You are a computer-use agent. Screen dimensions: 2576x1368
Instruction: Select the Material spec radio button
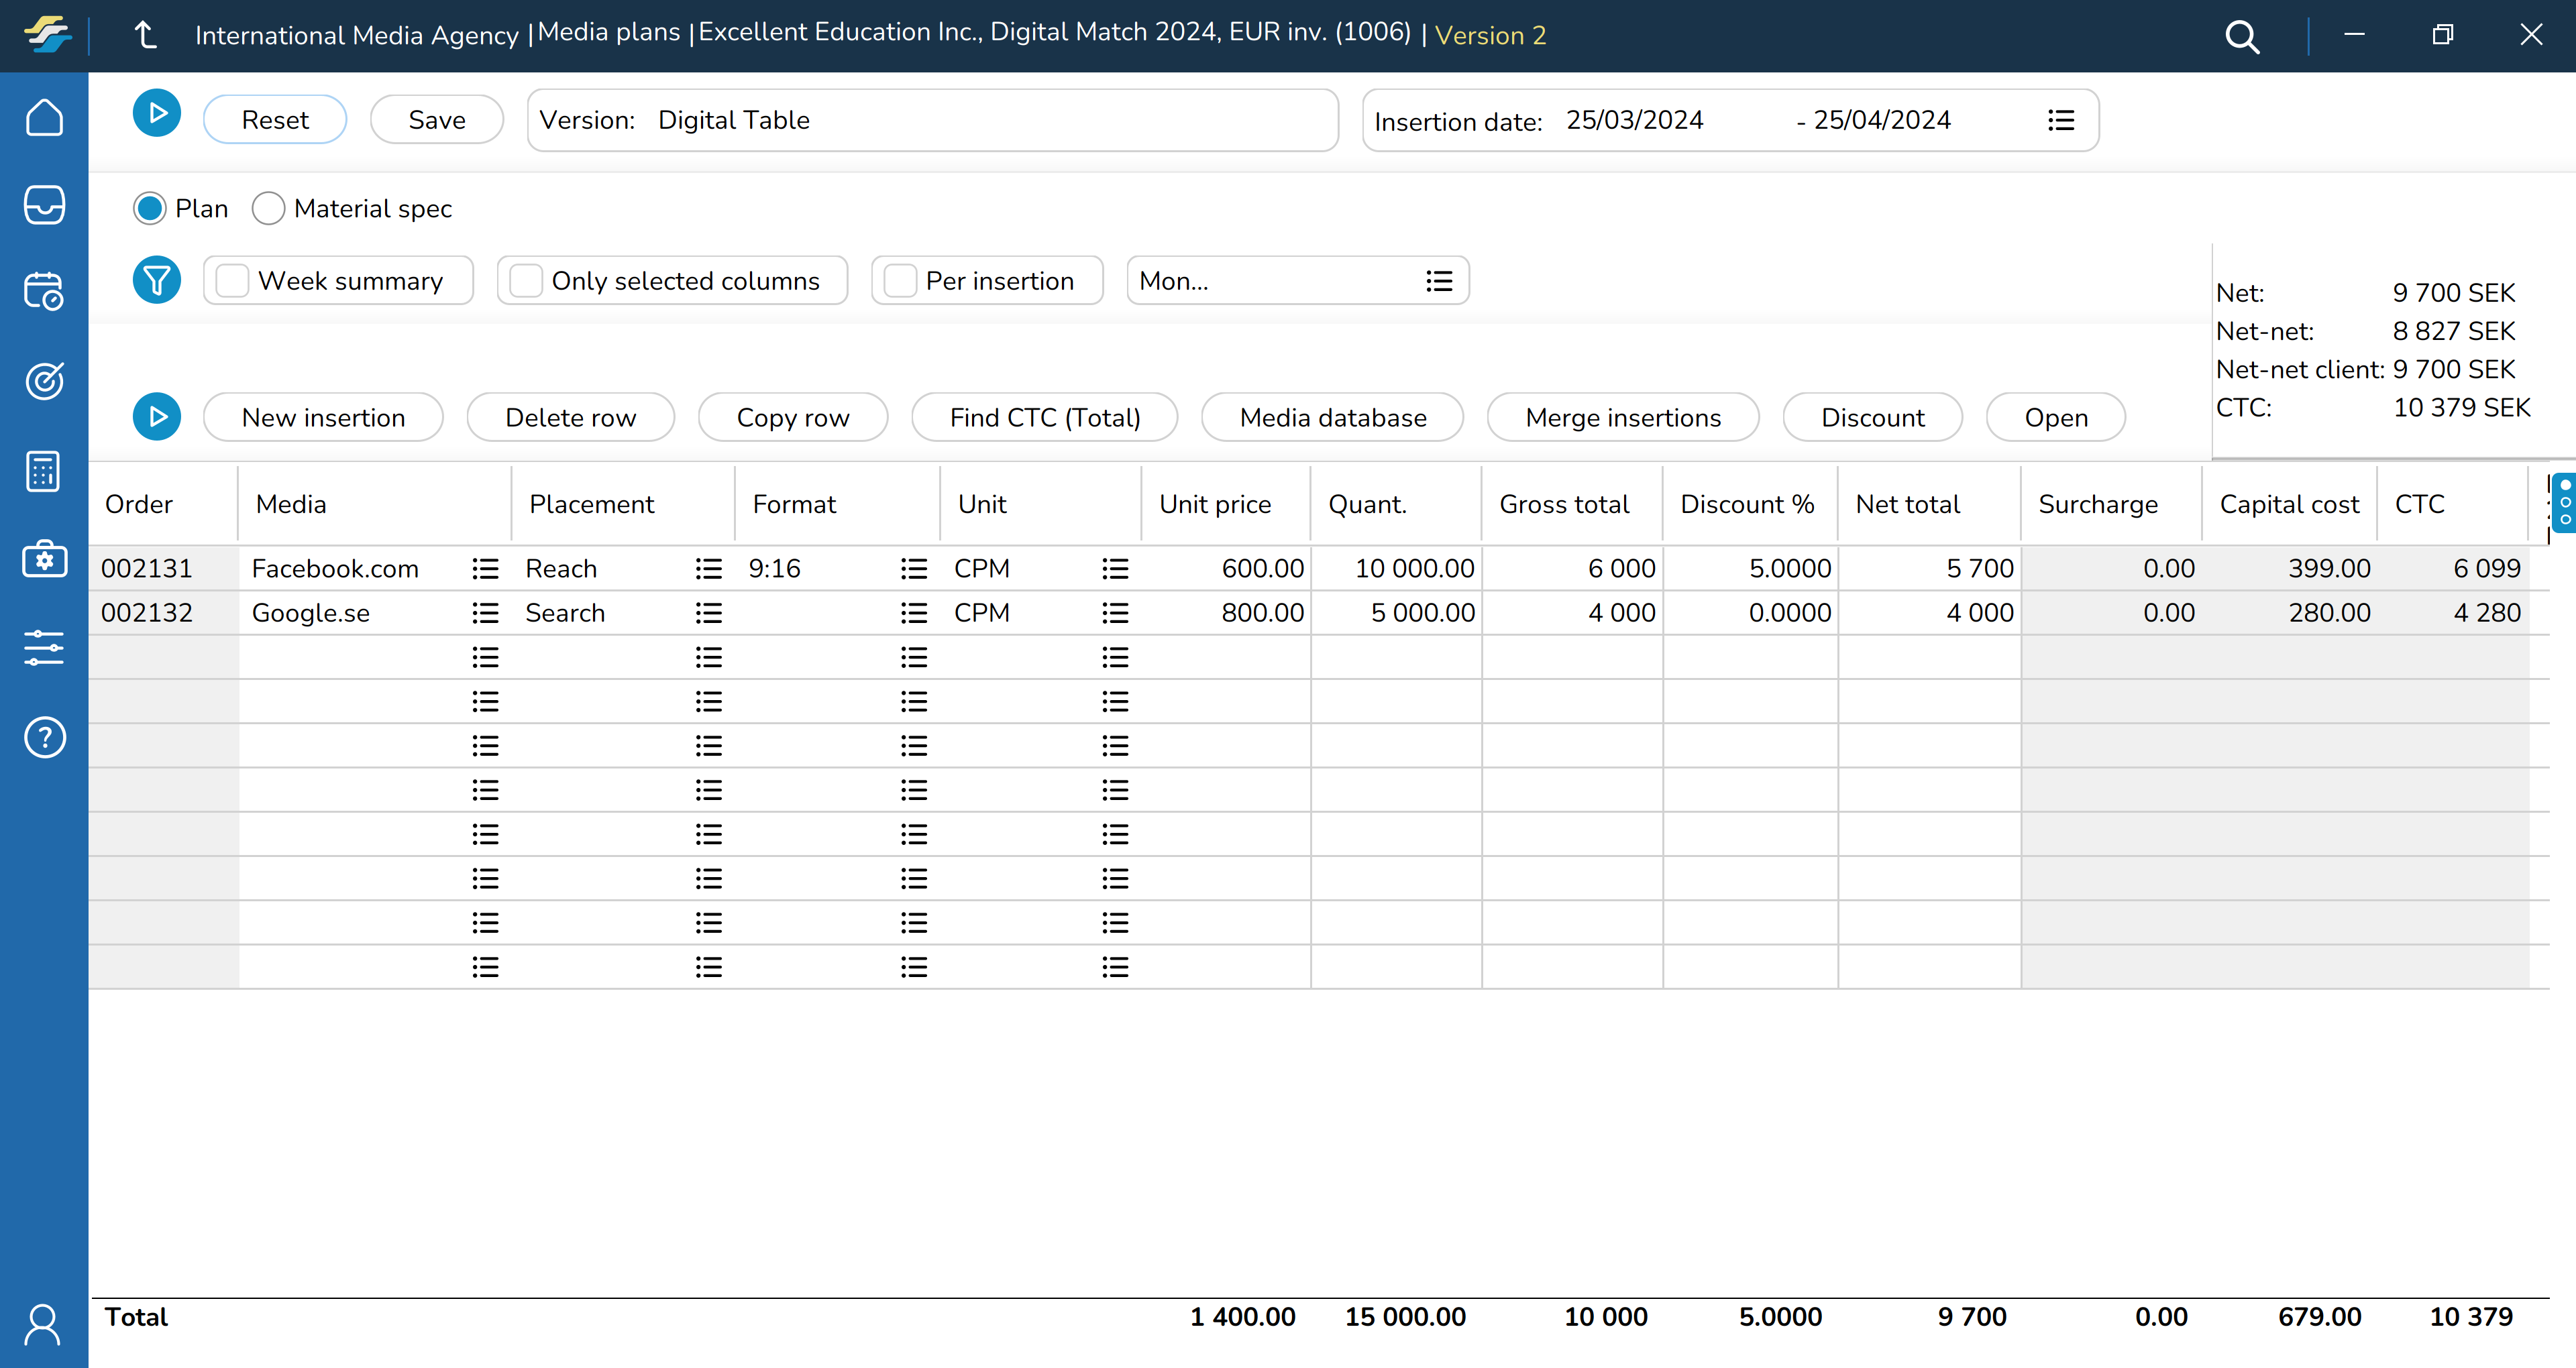pyautogui.click(x=268, y=209)
